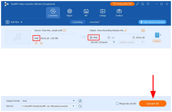
Task: Open the Converter tab
Action: 53,13
